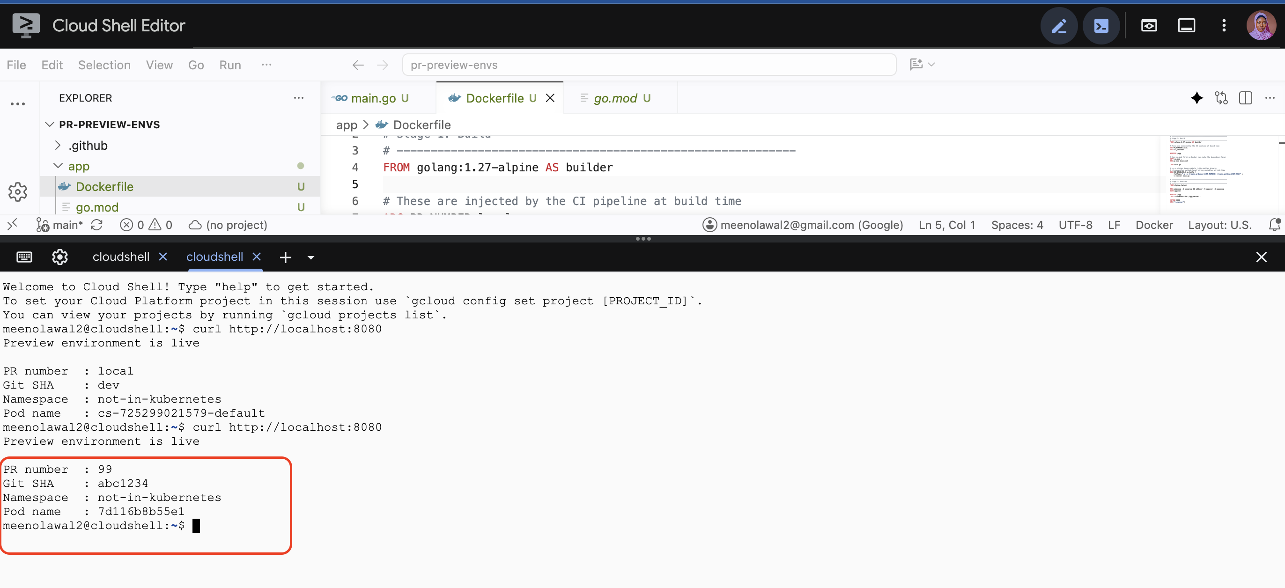
Task: Open terminal settings gear icon
Action: [x=60, y=257]
